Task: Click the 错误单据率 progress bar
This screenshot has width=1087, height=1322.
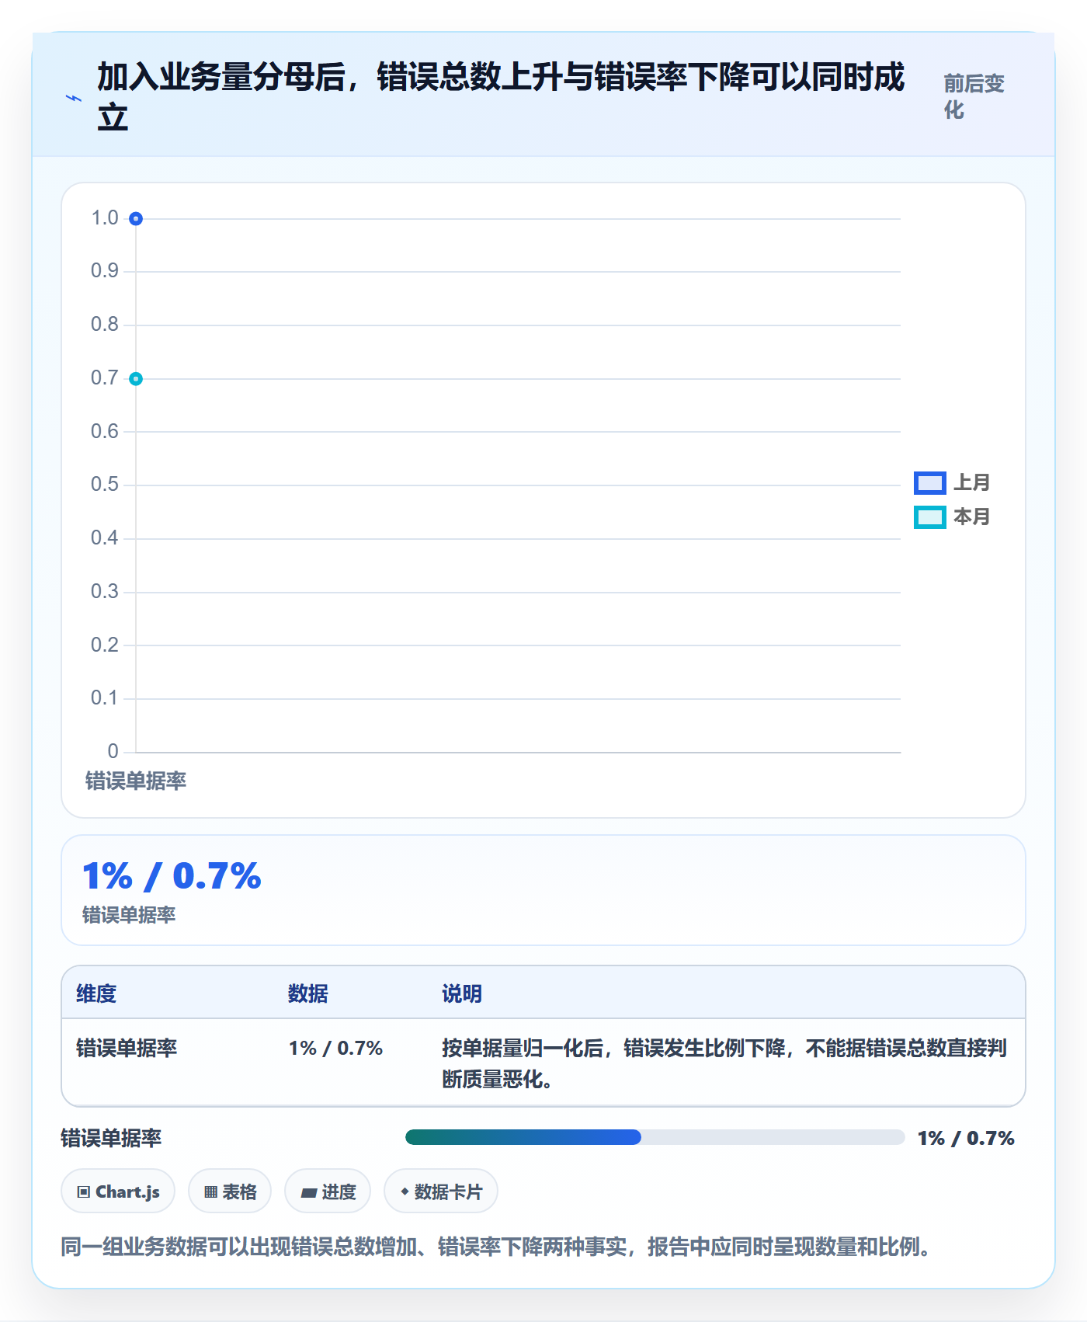Action: pyautogui.click(x=655, y=1137)
